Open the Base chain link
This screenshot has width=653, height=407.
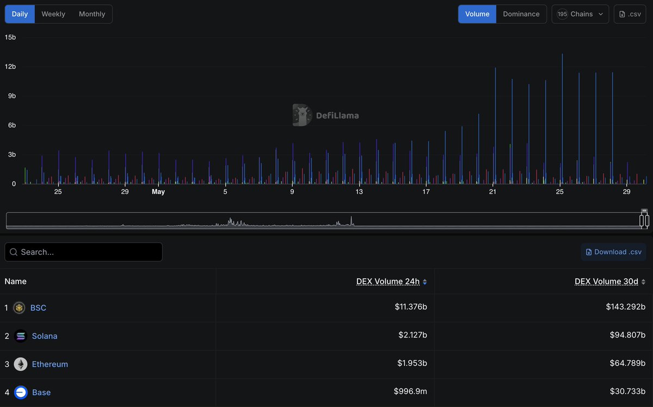[41, 393]
